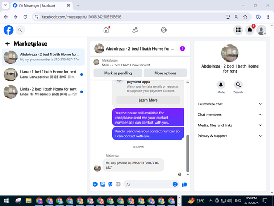Open the Facebook menu grid icon
The height and width of the screenshot is (206, 274).
tap(238, 30)
